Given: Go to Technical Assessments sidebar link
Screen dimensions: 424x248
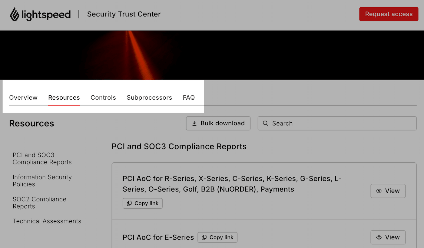Looking at the screenshot, I should [47, 221].
